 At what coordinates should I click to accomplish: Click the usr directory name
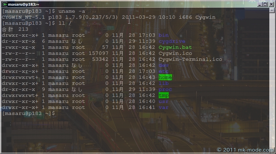point(163,101)
